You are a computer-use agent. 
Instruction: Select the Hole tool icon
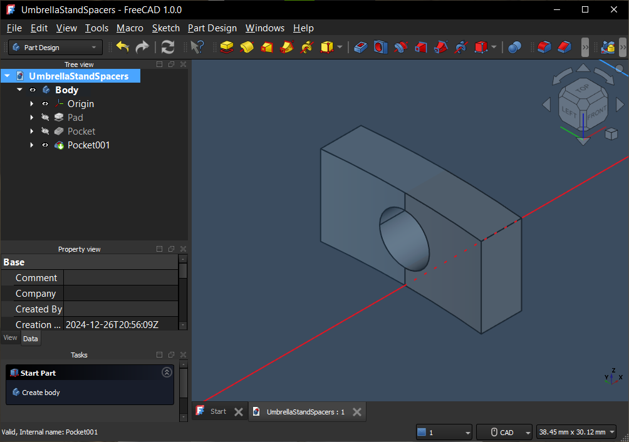coord(381,48)
